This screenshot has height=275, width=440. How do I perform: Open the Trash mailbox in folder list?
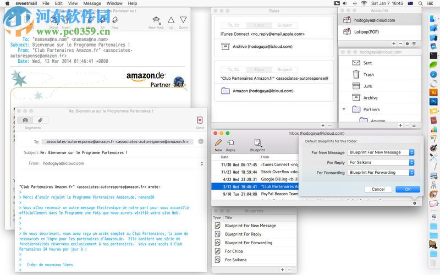(x=380, y=75)
